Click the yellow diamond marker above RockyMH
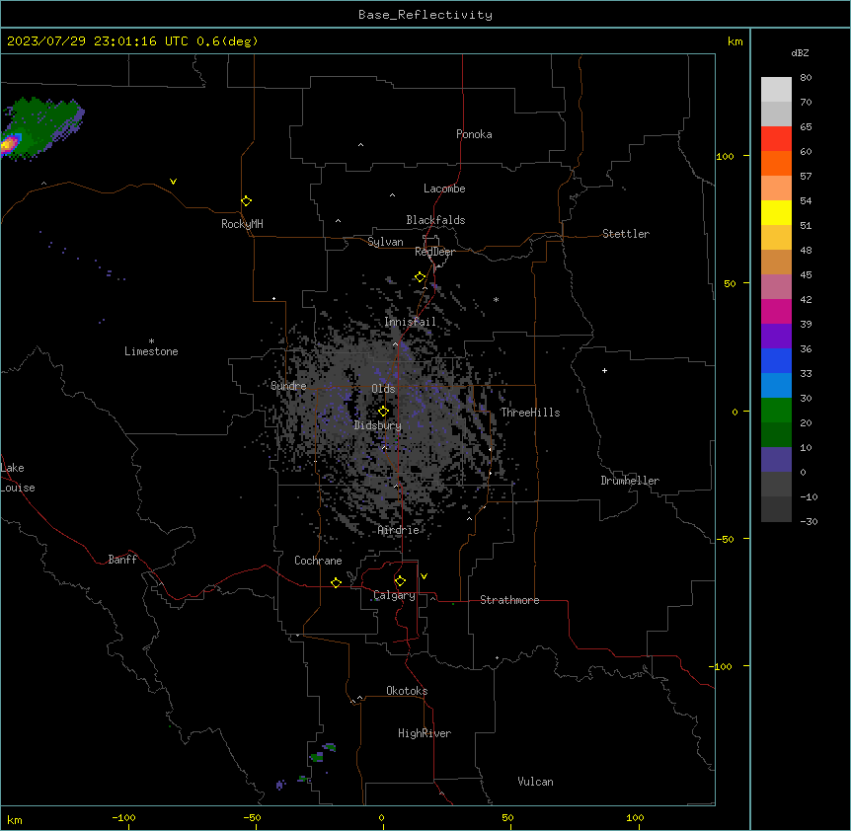 [246, 201]
